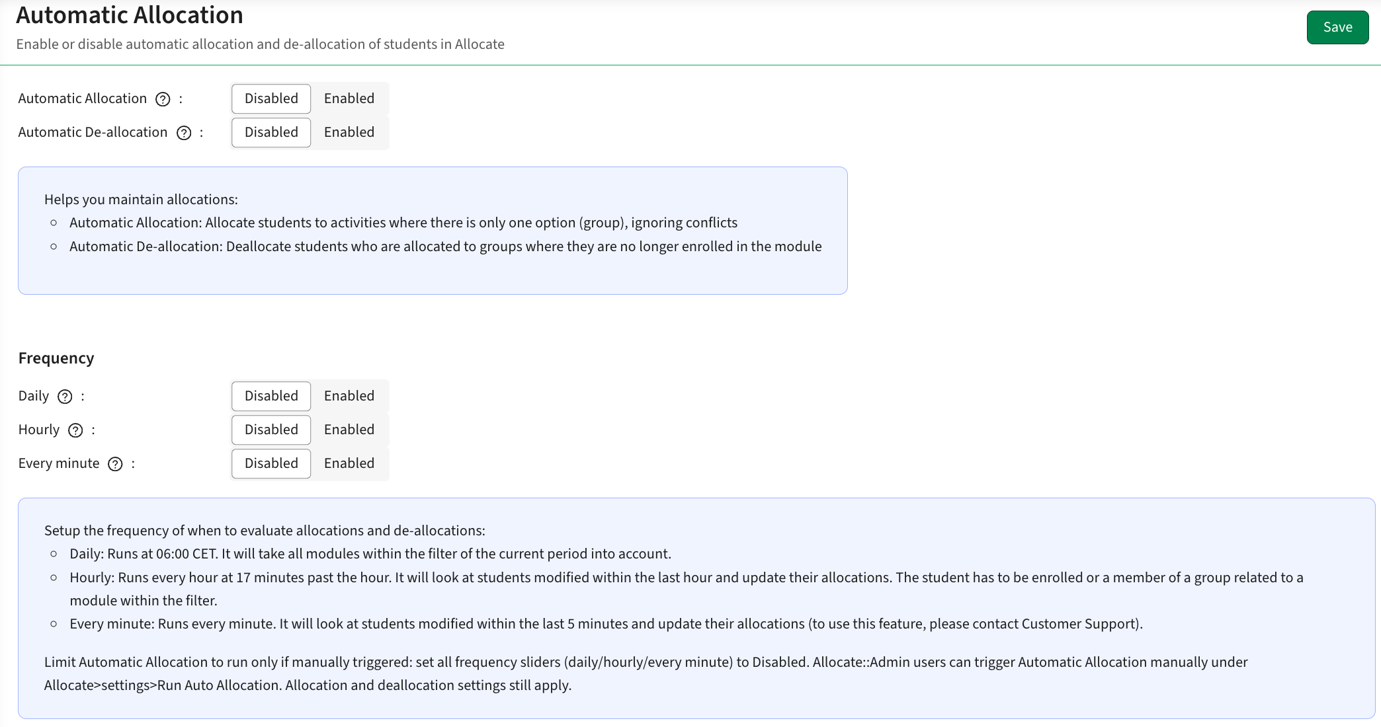
Task: Set Daily frequency to Disabled
Action: [271, 396]
